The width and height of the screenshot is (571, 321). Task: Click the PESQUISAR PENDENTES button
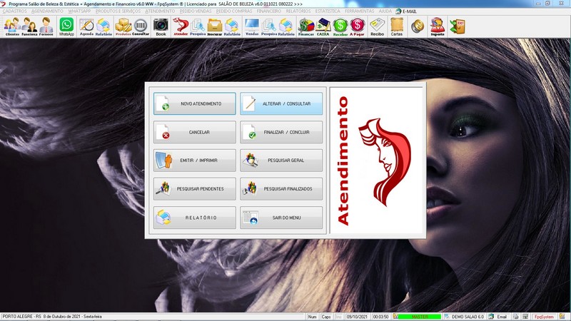[x=194, y=189]
